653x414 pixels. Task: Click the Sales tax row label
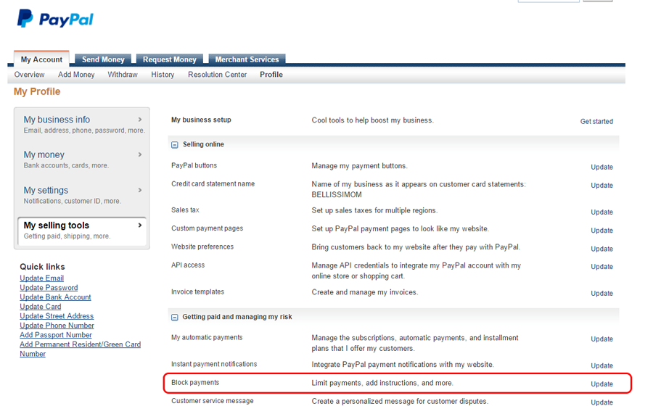pyautogui.click(x=185, y=210)
